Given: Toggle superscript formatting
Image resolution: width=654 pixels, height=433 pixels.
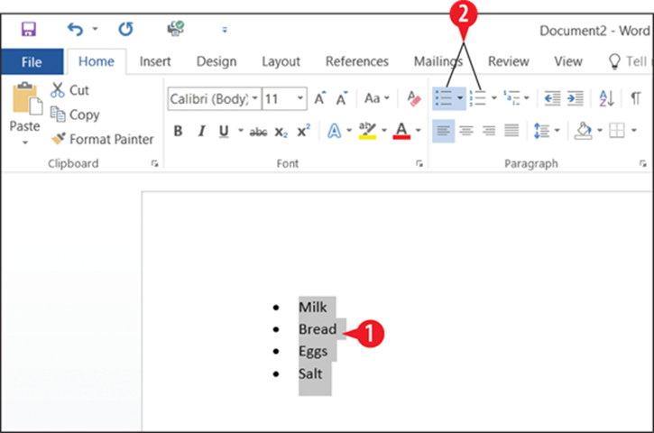Looking at the screenshot, I should 304,131.
